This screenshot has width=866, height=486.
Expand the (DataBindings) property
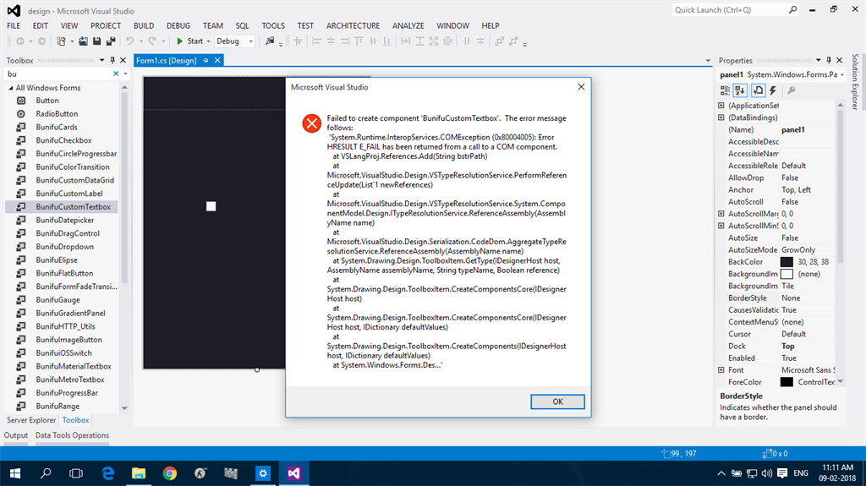click(x=721, y=117)
